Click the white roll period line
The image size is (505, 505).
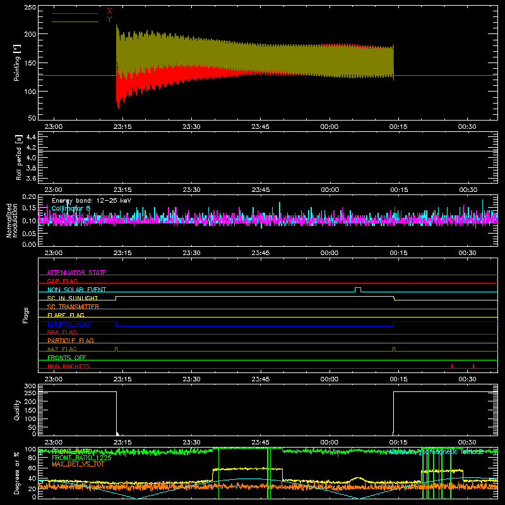[268, 151]
